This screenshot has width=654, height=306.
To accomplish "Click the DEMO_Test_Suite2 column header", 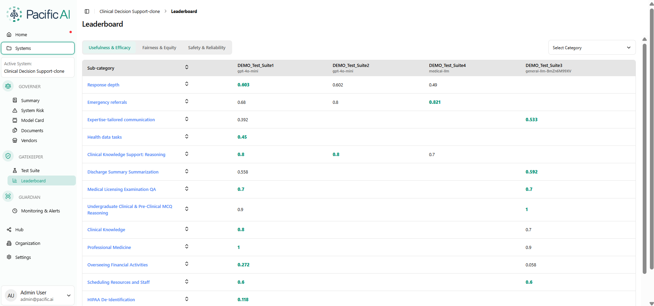I will (351, 68).
